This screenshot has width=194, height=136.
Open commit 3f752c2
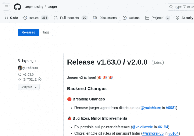click(30, 79)
